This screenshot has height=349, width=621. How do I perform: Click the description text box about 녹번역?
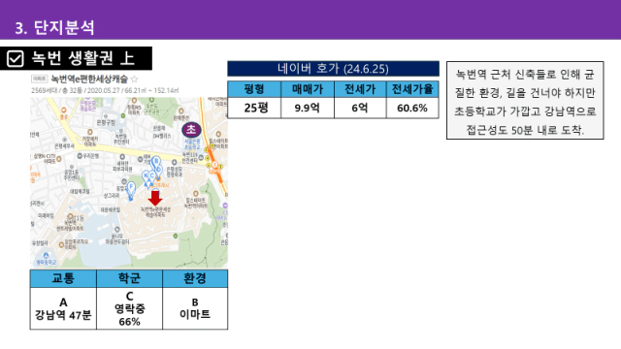click(525, 101)
